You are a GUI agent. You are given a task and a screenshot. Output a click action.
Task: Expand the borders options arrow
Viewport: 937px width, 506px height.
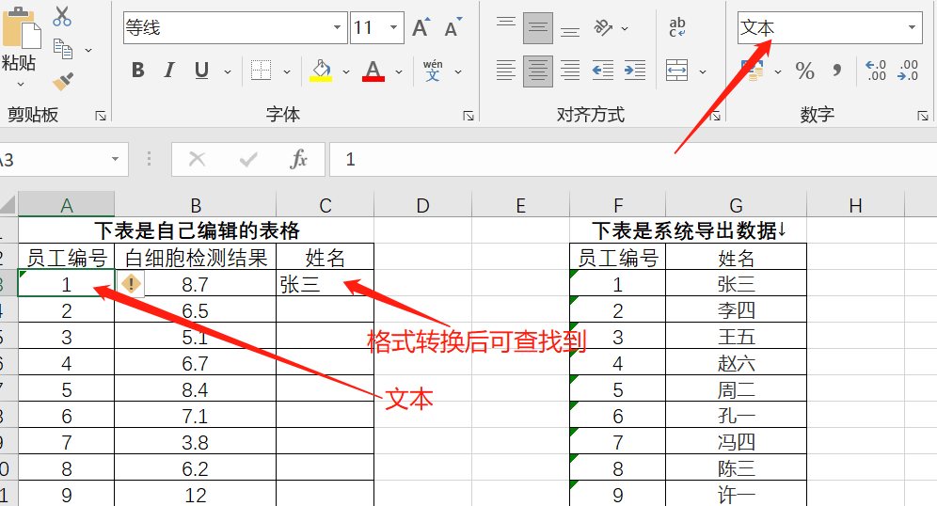(x=287, y=71)
